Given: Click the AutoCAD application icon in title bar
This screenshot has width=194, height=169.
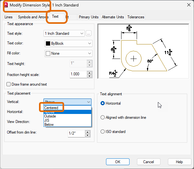Looking at the screenshot, I should 6,5.
